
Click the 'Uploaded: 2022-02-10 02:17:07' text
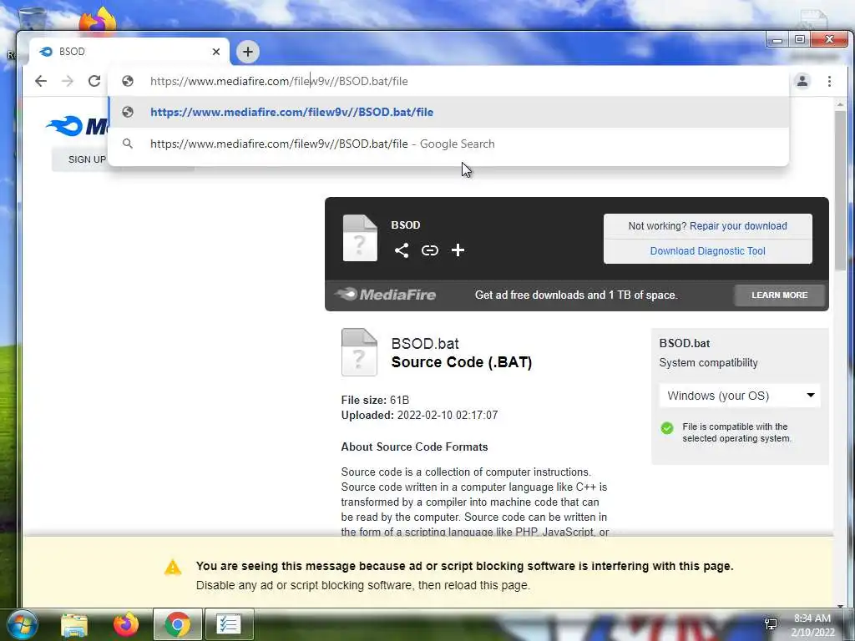point(419,416)
